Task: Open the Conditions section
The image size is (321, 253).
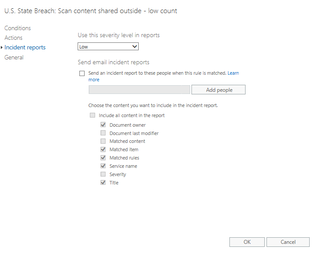Action: click(x=17, y=28)
